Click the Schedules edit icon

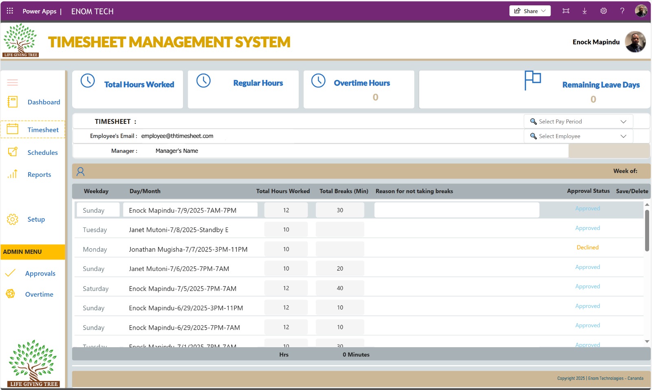[13, 152]
